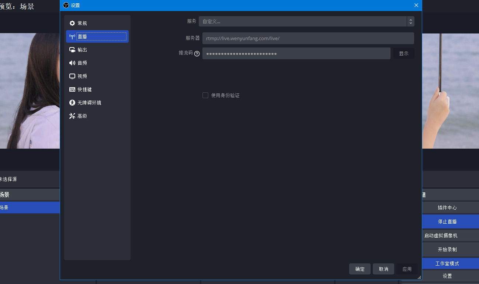Enable the 使用身份验证 checkbox
The image size is (479, 284).
click(205, 95)
